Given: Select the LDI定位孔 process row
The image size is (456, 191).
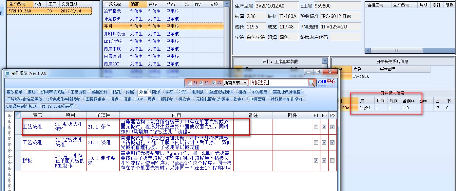Looking at the screenshot, I should click(x=163, y=41).
